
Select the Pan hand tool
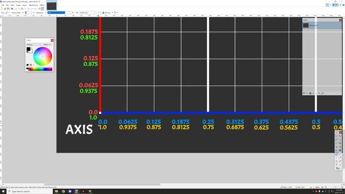[340, 147]
